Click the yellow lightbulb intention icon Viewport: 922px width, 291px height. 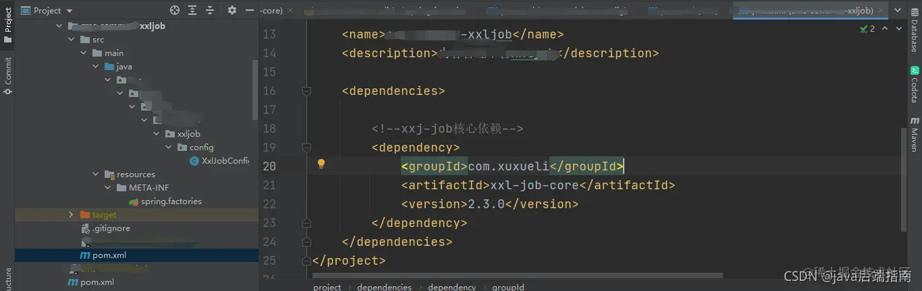(x=321, y=164)
